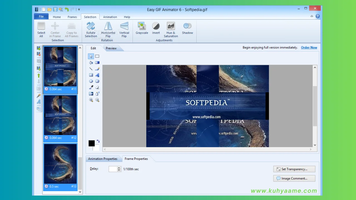
Task: Select the Frame Properties tab
Action: (x=136, y=159)
